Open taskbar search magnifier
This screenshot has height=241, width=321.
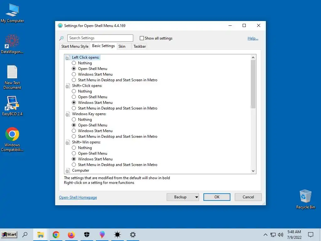[25, 234]
